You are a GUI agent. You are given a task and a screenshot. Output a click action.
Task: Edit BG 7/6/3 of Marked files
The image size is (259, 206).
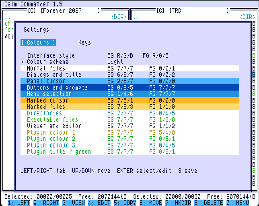tap(120, 107)
